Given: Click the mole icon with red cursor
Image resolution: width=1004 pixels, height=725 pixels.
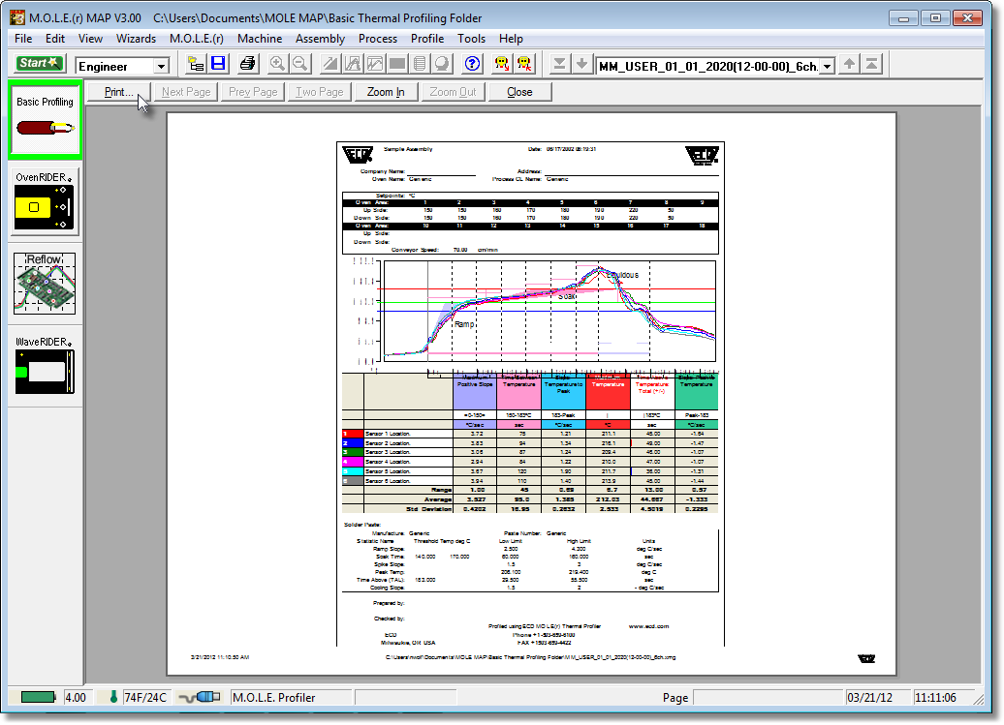Looking at the screenshot, I should tap(525, 63).
